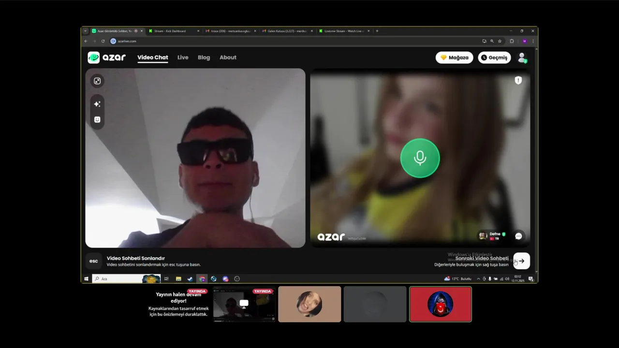Image resolution: width=619 pixels, height=348 pixels.
Task: Open Task View on taskbar
Action: click(166, 279)
